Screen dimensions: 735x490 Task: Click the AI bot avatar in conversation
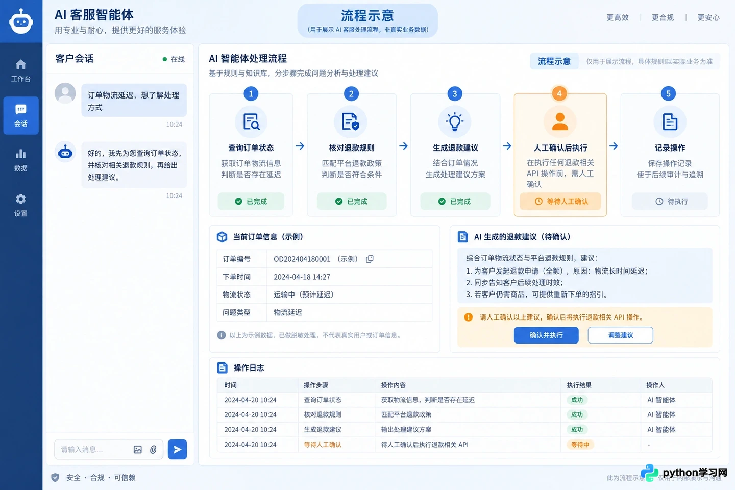tap(65, 152)
